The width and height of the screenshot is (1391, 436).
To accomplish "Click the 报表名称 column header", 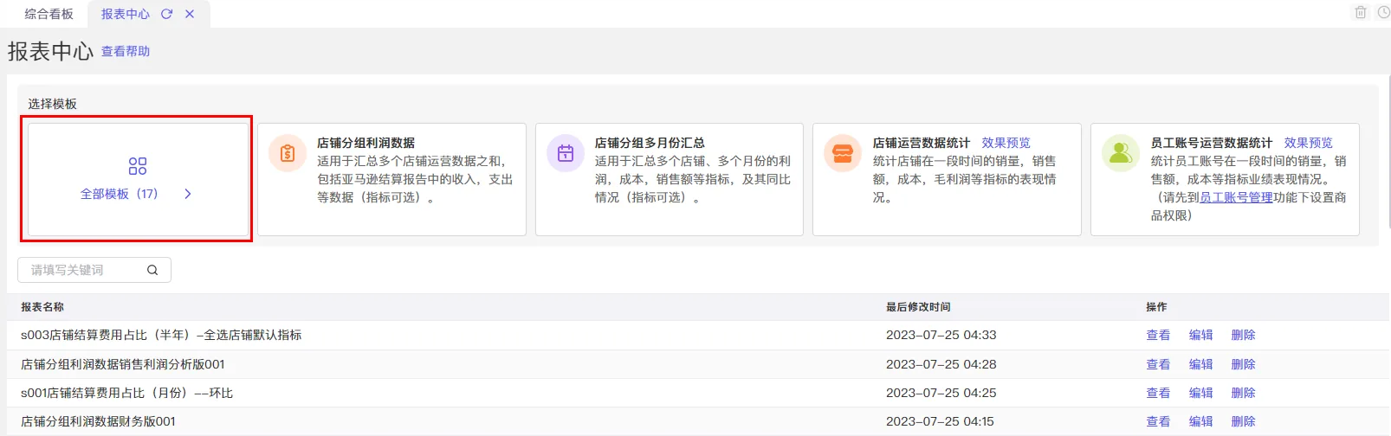I will 42,307.
